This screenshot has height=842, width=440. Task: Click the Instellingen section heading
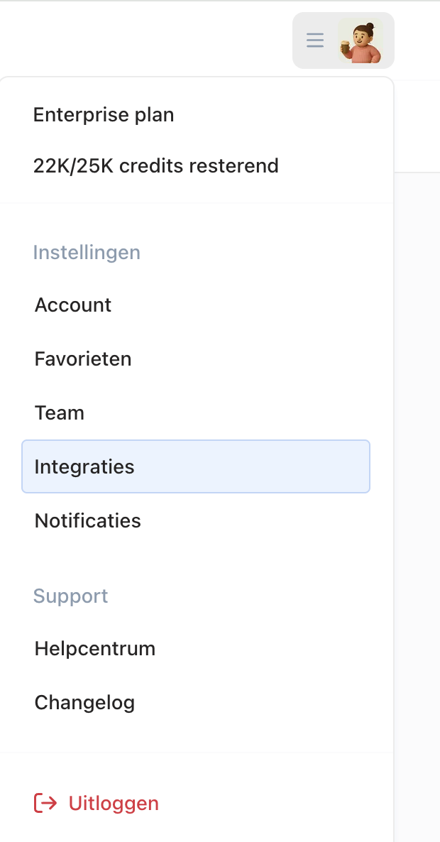point(87,252)
